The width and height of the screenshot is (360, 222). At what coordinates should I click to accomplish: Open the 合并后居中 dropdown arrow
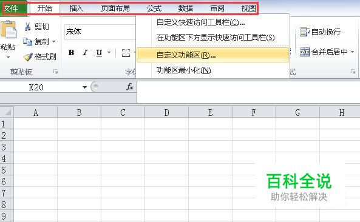click(353, 52)
